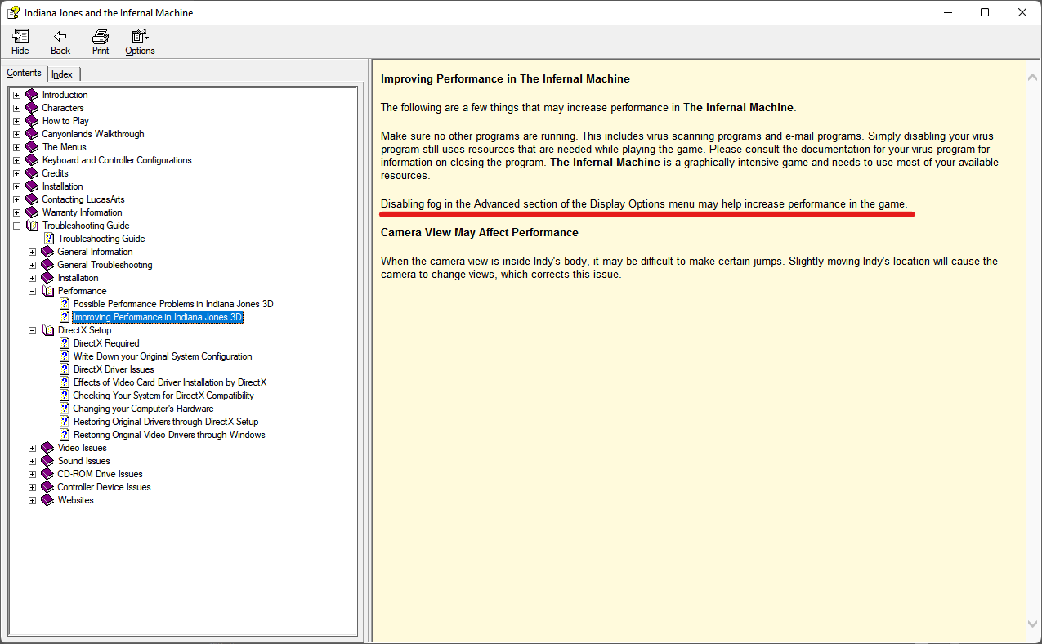Expand the Websites node
This screenshot has width=1042, height=644.
point(33,500)
